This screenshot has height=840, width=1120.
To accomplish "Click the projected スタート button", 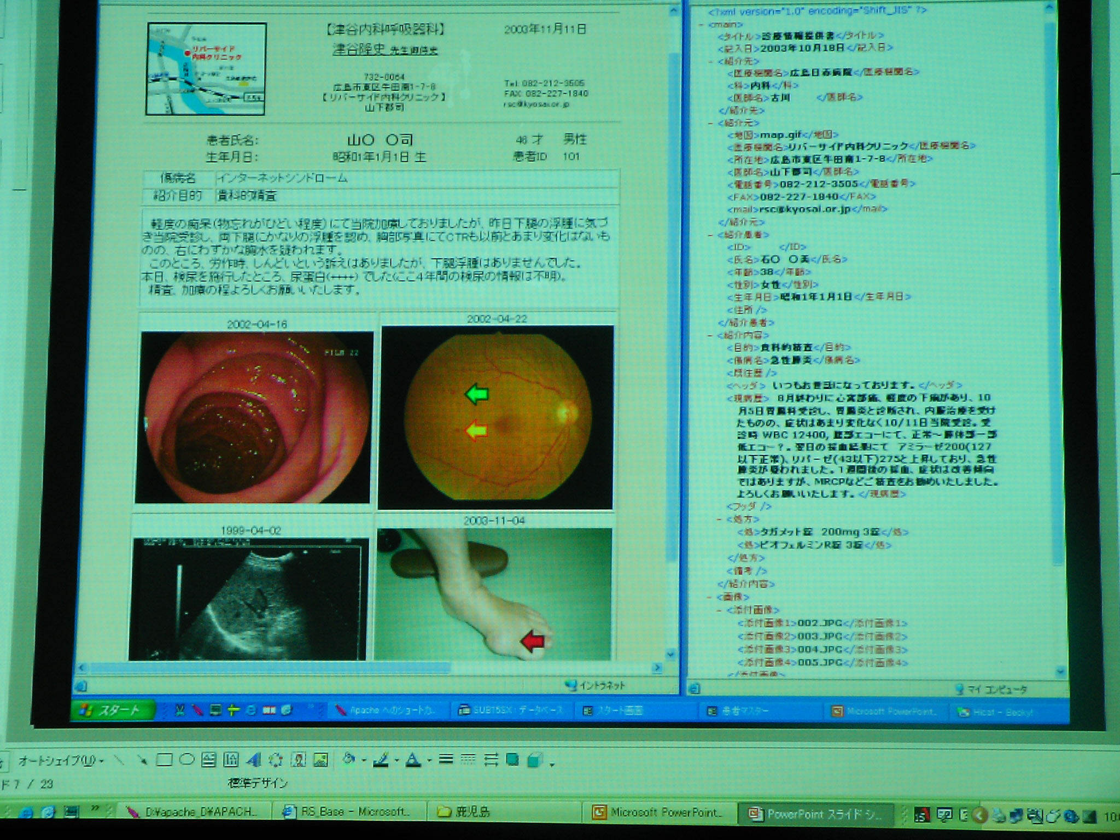I will tap(112, 710).
